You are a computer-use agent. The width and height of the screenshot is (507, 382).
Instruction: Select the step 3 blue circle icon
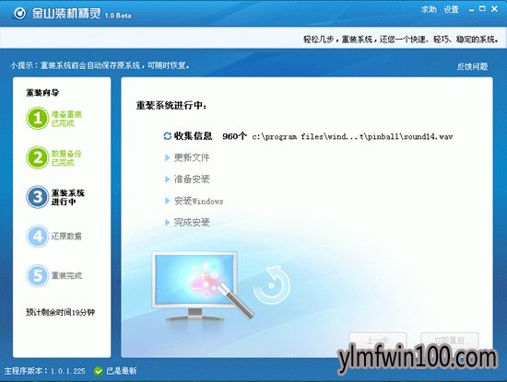tap(37, 197)
